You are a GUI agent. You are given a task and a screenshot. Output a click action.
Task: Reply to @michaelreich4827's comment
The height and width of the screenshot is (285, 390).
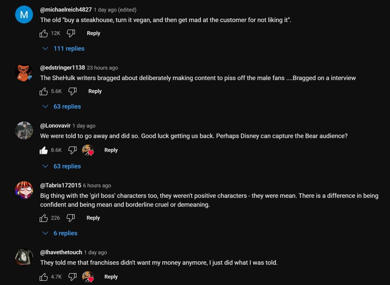click(93, 34)
